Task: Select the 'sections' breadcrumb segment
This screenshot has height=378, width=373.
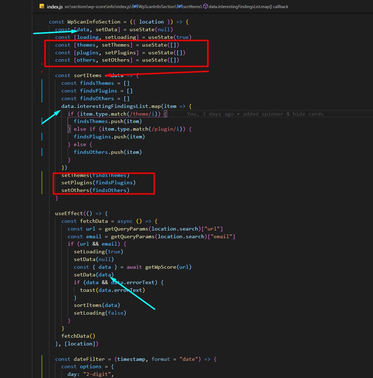Action: pos(79,7)
